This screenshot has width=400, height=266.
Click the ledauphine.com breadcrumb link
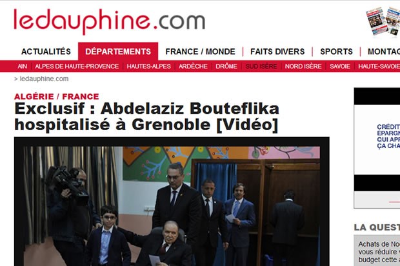[44, 79]
